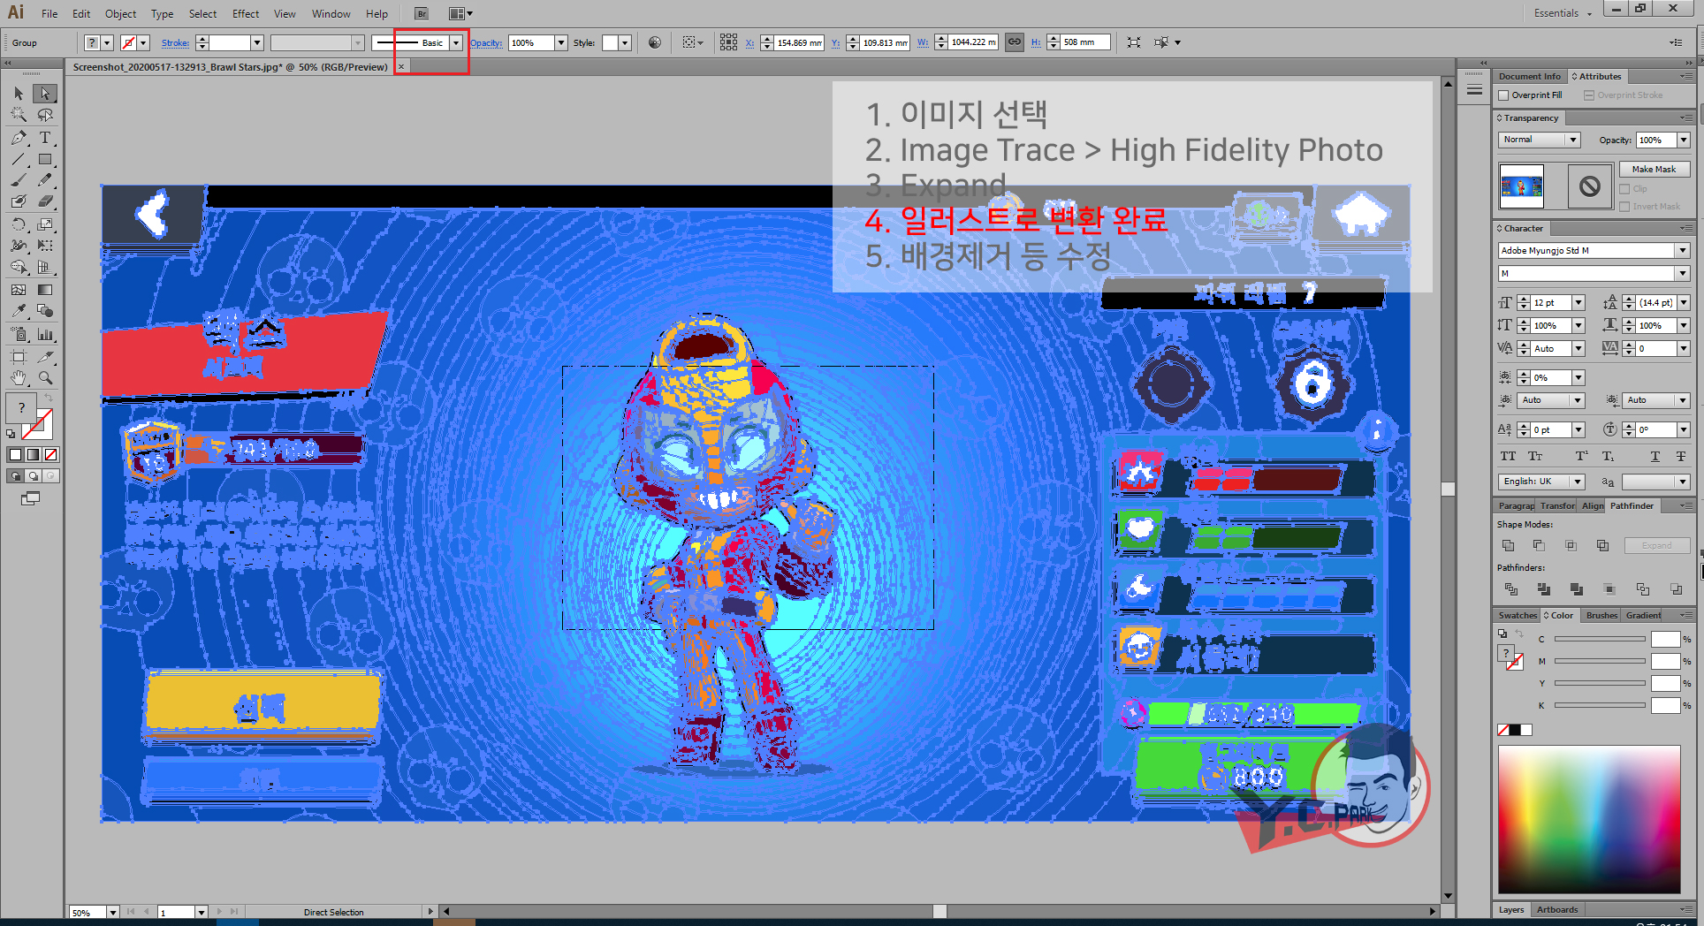This screenshot has height=926, width=1704.
Task: Select the Magic Wand tool
Action: click(19, 115)
